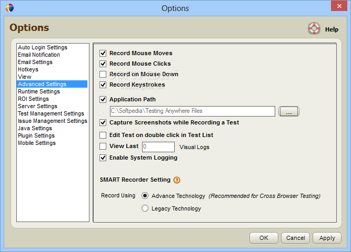This screenshot has height=252, width=351.
Task: Click the SMART Recorder help question icon
Action: point(177,180)
